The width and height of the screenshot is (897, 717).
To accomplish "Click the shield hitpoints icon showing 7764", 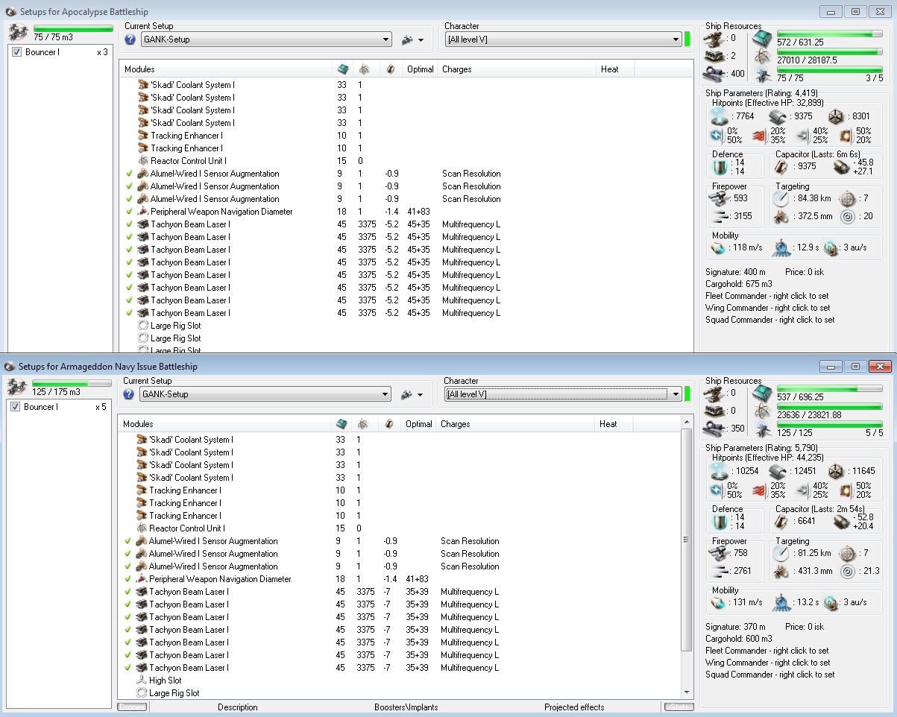I will point(720,116).
